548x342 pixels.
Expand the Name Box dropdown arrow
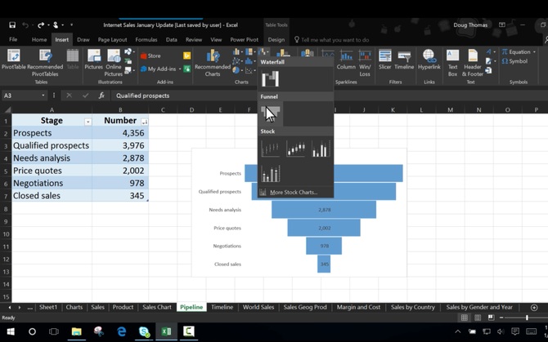tap(43, 95)
